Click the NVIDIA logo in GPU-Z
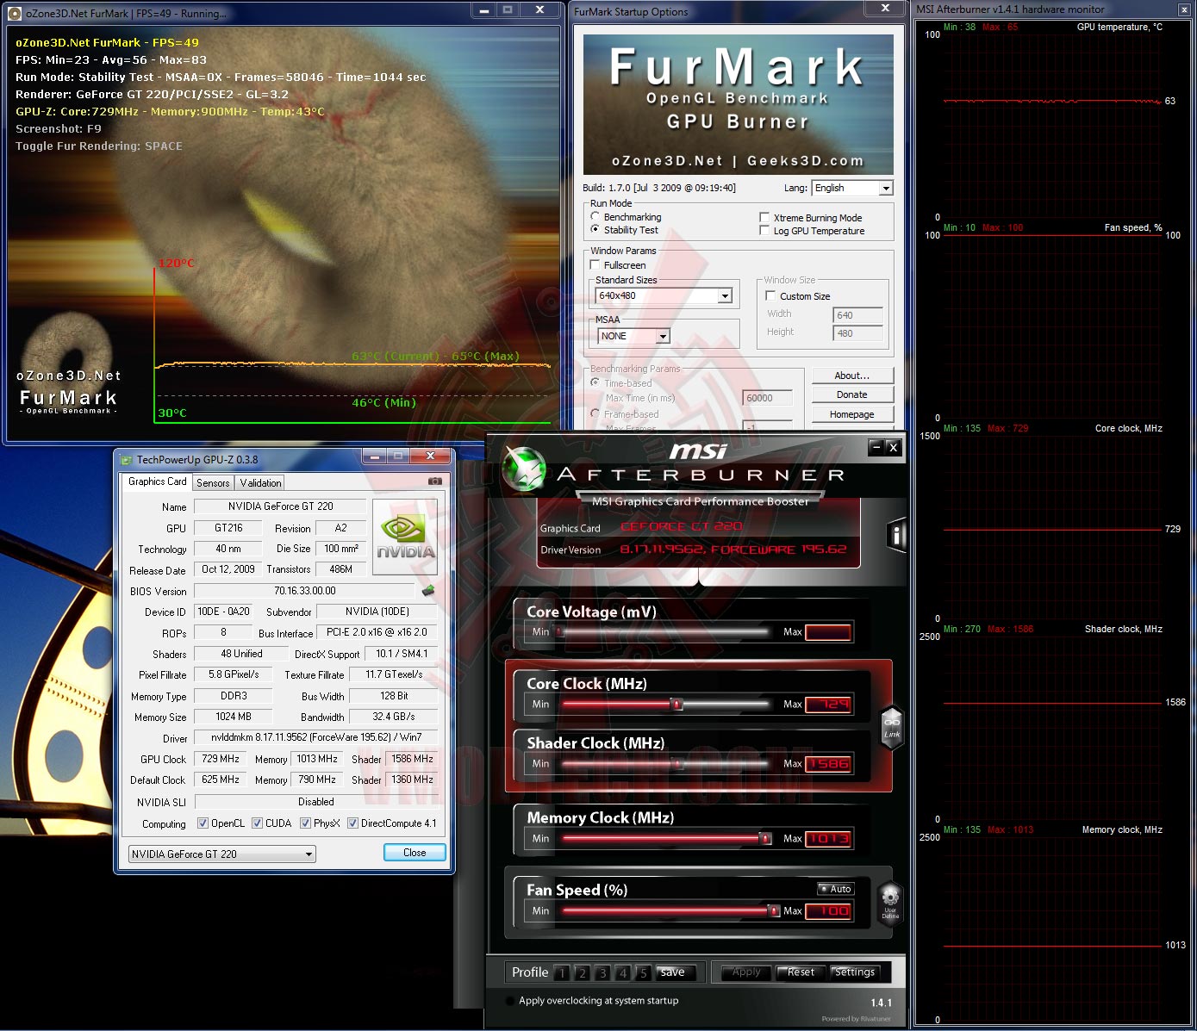This screenshot has height=1031, width=1197. 405,537
